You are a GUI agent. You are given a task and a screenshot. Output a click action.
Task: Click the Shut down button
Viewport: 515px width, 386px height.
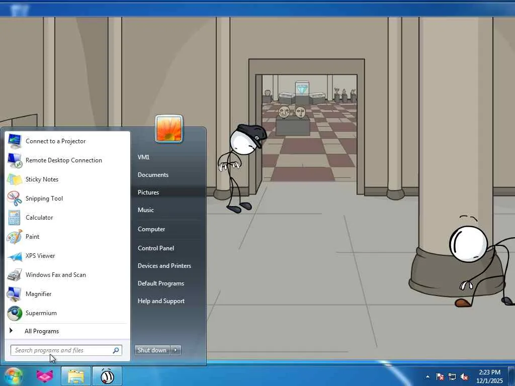pyautogui.click(x=152, y=350)
